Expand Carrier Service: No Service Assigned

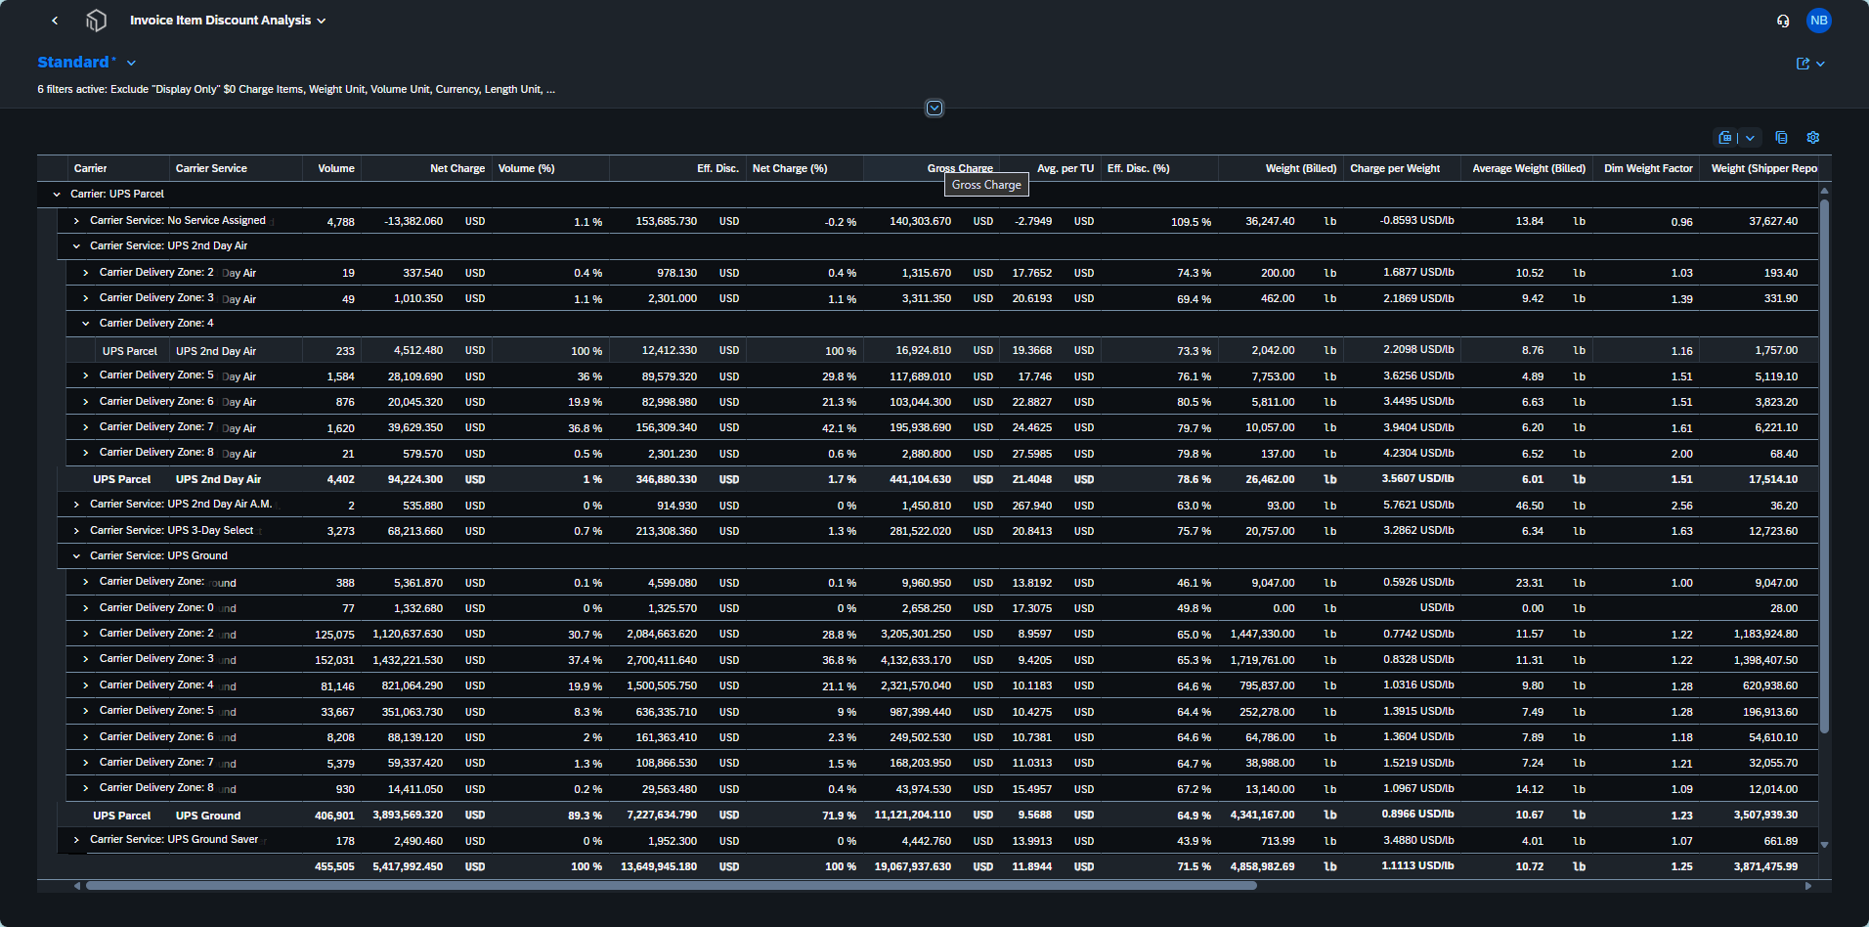click(x=76, y=221)
